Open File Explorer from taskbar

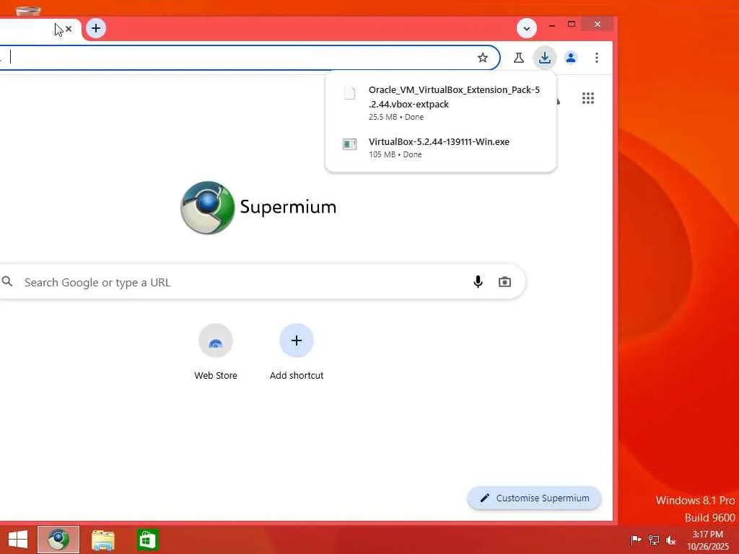tap(102, 540)
